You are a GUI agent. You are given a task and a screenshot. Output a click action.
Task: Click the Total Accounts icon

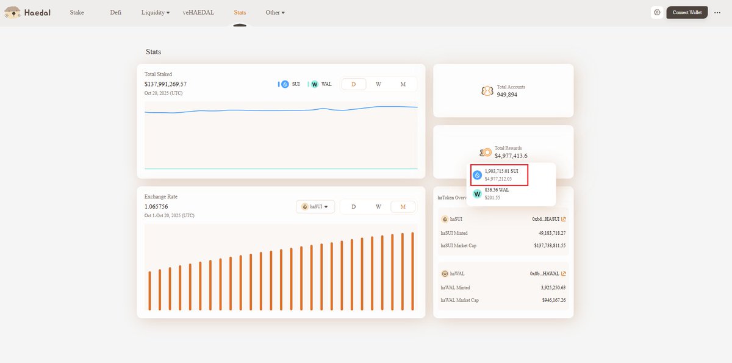(x=487, y=91)
